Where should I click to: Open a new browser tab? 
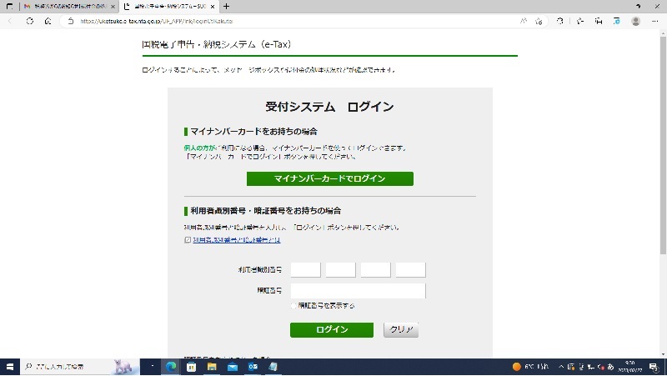pos(226,7)
